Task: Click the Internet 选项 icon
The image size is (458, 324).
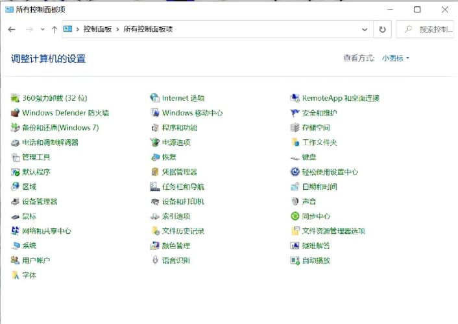Action: pyautogui.click(x=155, y=98)
